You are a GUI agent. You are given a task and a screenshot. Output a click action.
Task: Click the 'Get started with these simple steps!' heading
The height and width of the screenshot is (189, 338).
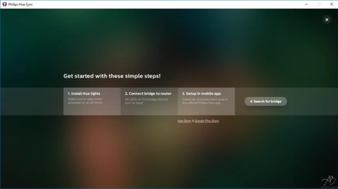coord(112,76)
